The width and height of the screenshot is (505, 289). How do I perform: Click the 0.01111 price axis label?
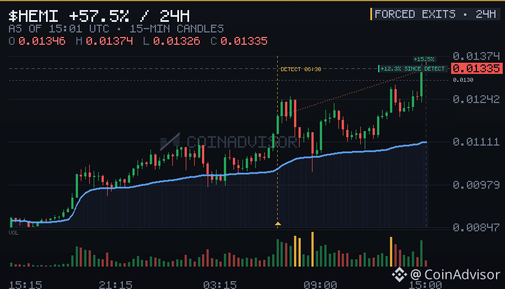[x=476, y=142]
